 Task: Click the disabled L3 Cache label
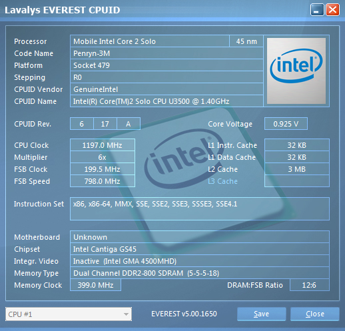[222, 181]
